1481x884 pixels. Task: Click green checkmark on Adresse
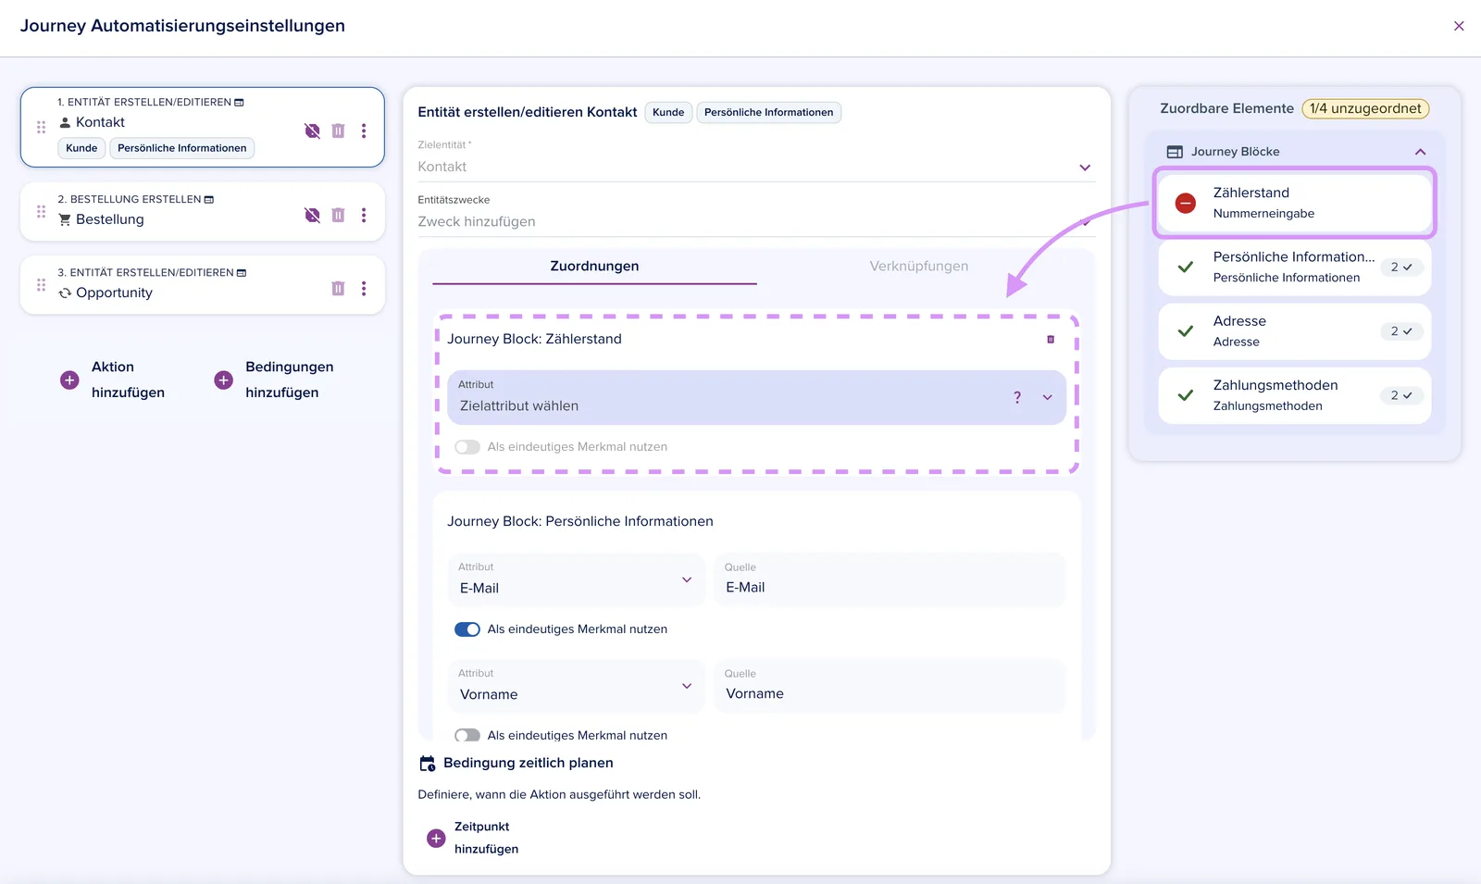(1186, 330)
